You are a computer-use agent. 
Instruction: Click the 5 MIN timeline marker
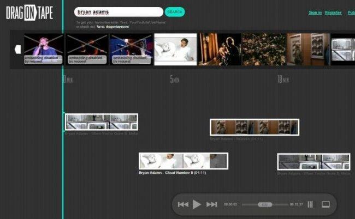point(175,79)
